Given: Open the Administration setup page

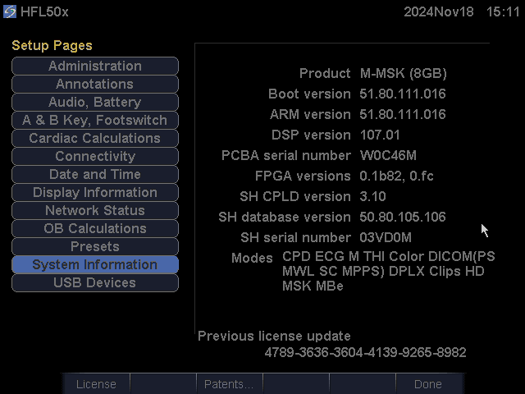Looking at the screenshot, I should click(95, 66).
